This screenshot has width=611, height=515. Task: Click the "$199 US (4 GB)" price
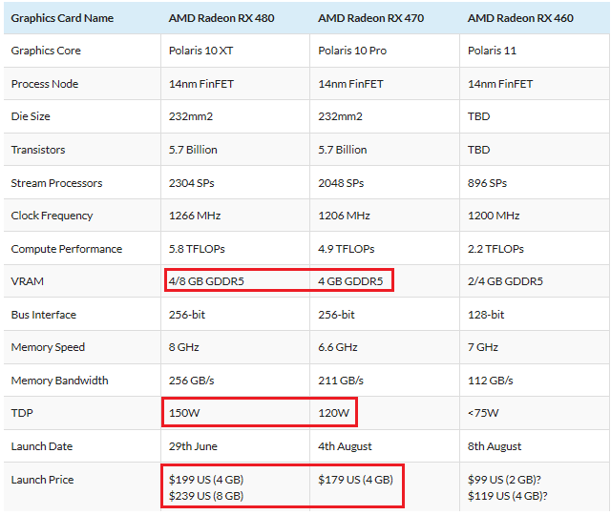point(206,480)
